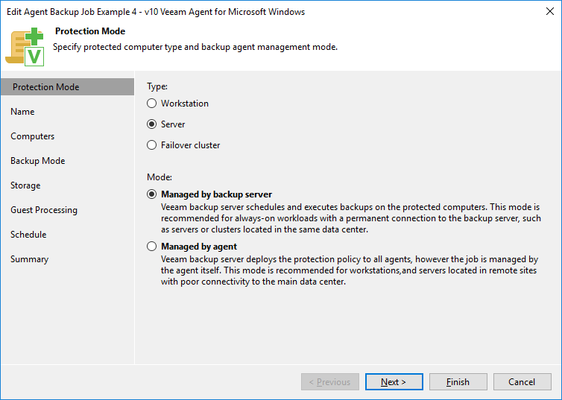Choose the Failover cluster type

point(151,145)
